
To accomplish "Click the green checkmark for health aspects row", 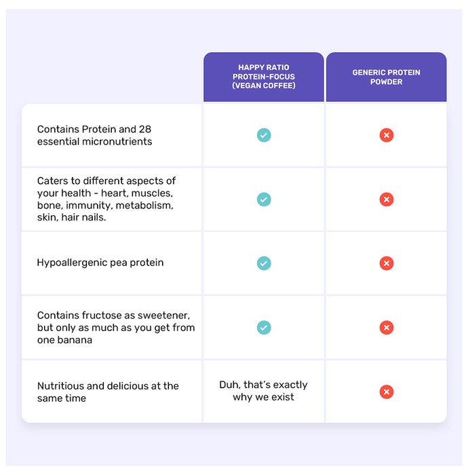I will pos(264,199).
